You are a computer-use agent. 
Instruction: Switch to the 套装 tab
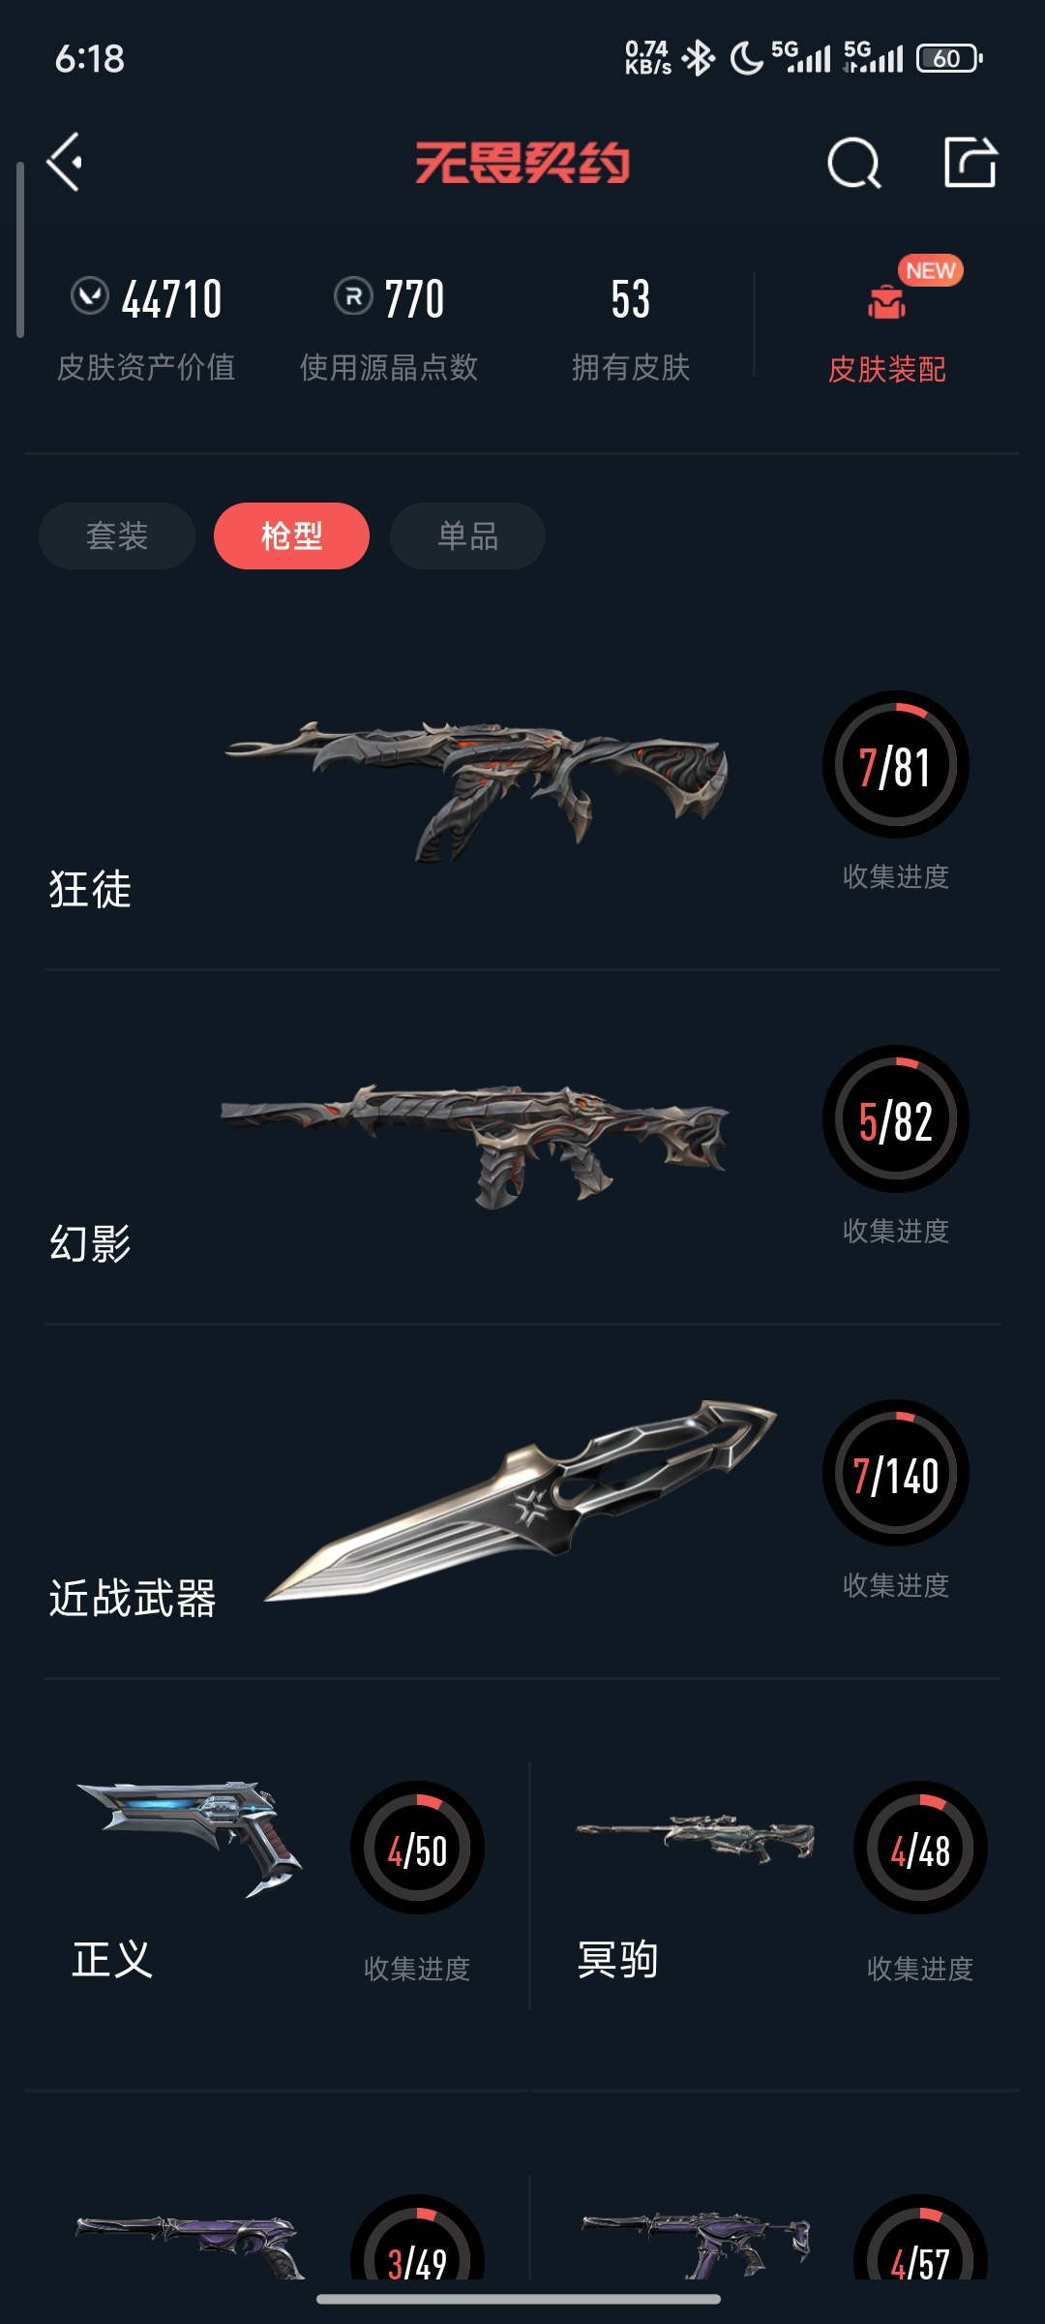click(x=117, y=535)
